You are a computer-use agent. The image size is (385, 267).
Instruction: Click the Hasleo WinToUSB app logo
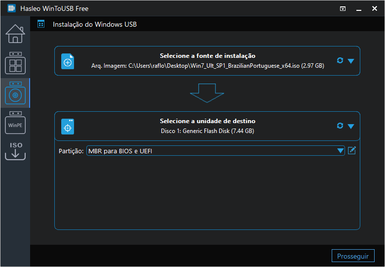[11, 8]
